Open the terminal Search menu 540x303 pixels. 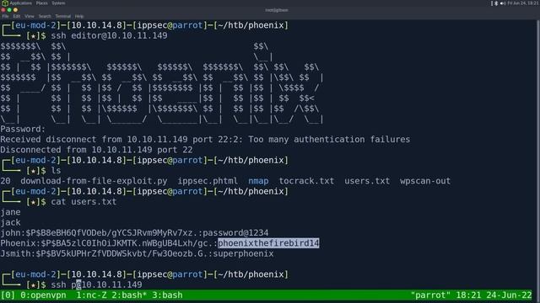[45, 16]
